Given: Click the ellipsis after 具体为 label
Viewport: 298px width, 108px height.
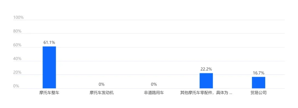Looking at the screenshot, I should click(x=231, y=94).
